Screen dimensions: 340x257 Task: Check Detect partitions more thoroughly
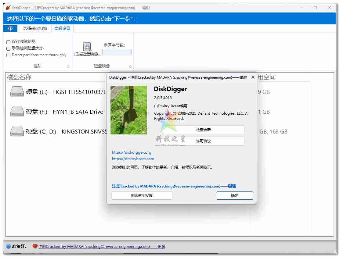tap(9, 55)
